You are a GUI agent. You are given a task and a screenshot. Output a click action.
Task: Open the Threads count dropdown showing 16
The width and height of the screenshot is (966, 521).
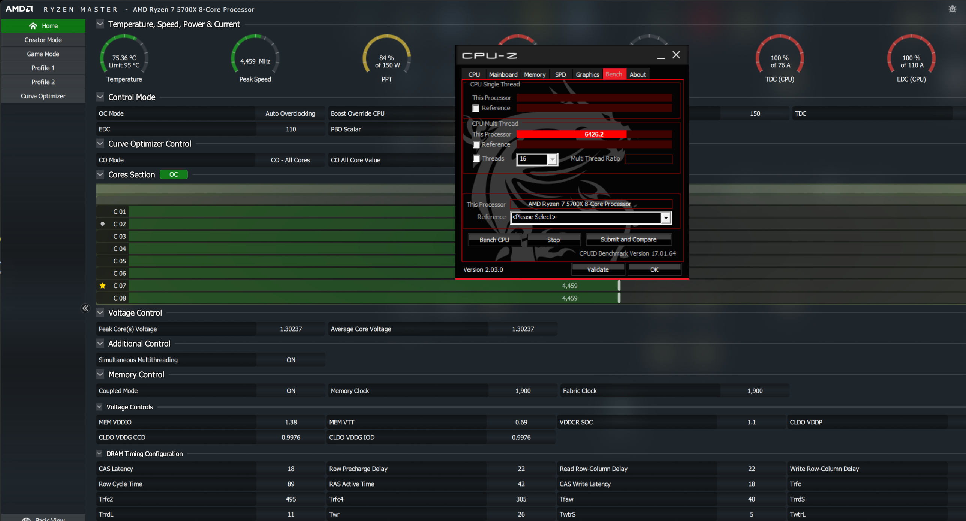[552, 159]
